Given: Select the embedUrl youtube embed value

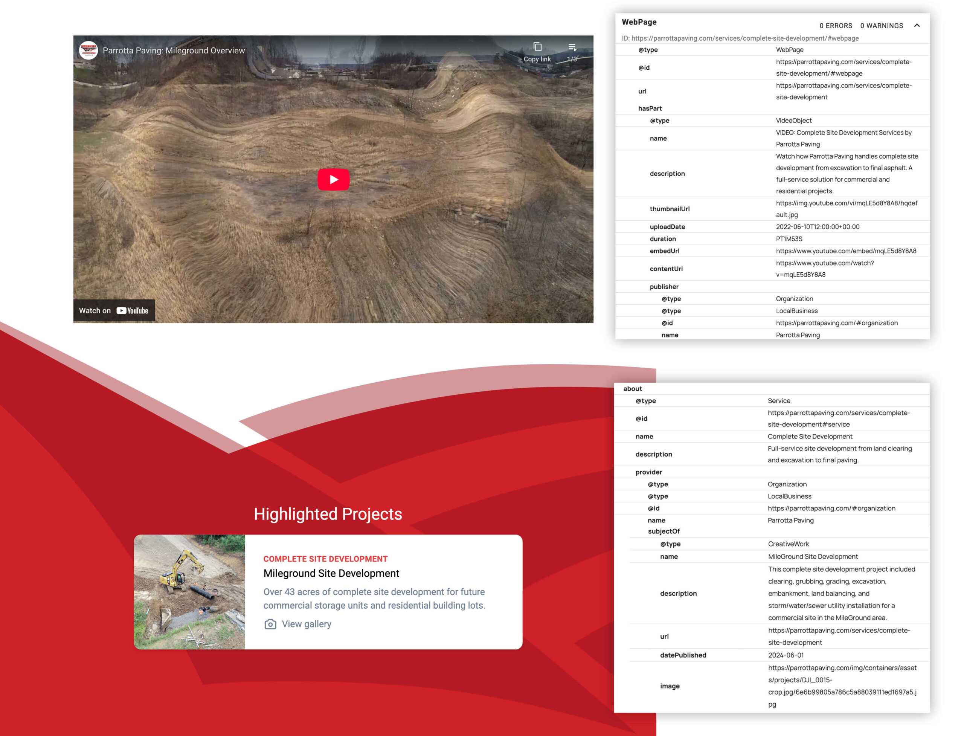Looking at the screenshot, I should tap(846, 251).
